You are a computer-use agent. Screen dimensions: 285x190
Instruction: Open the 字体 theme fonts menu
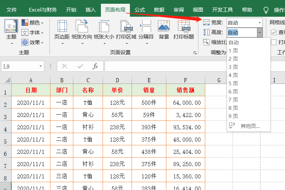(33, 32)
